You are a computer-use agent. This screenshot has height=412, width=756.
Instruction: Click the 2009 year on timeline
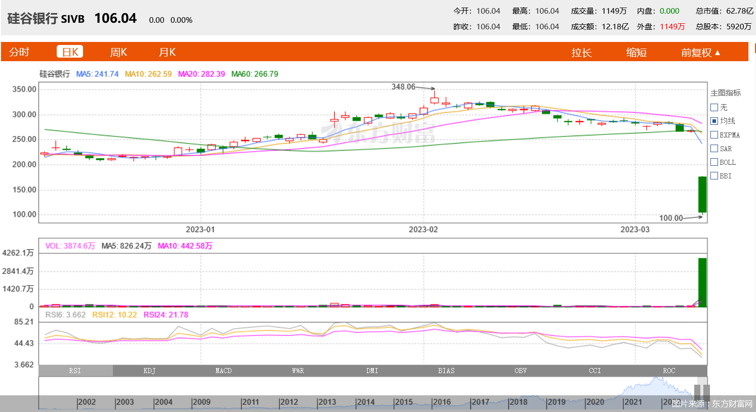[202, 402]
